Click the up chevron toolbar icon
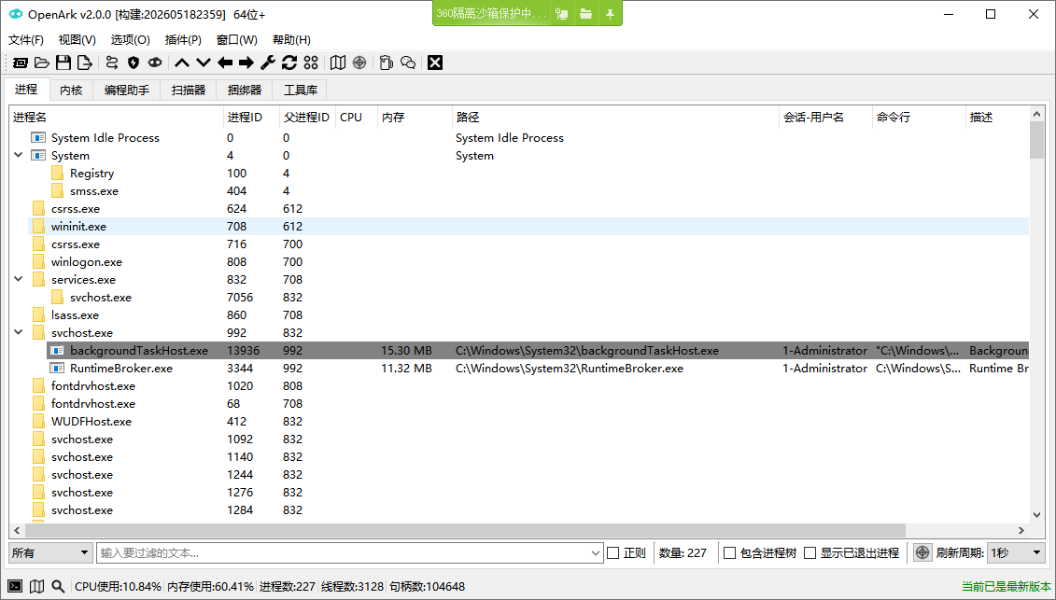Screen dimensions: 1056x600 coord(182,63)
